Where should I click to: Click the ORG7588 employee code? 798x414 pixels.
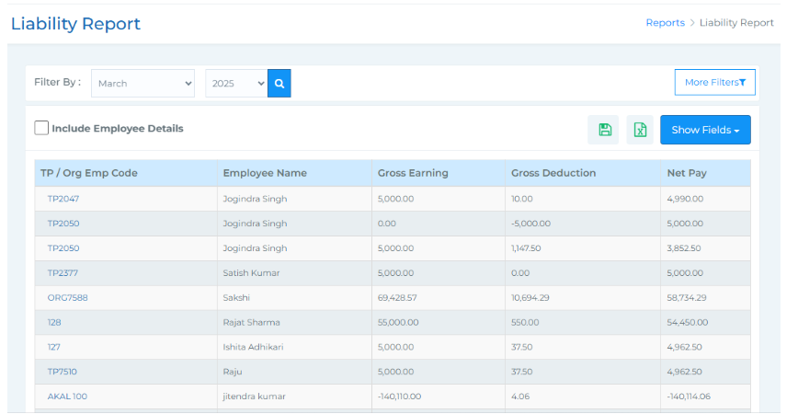[67, 298]
